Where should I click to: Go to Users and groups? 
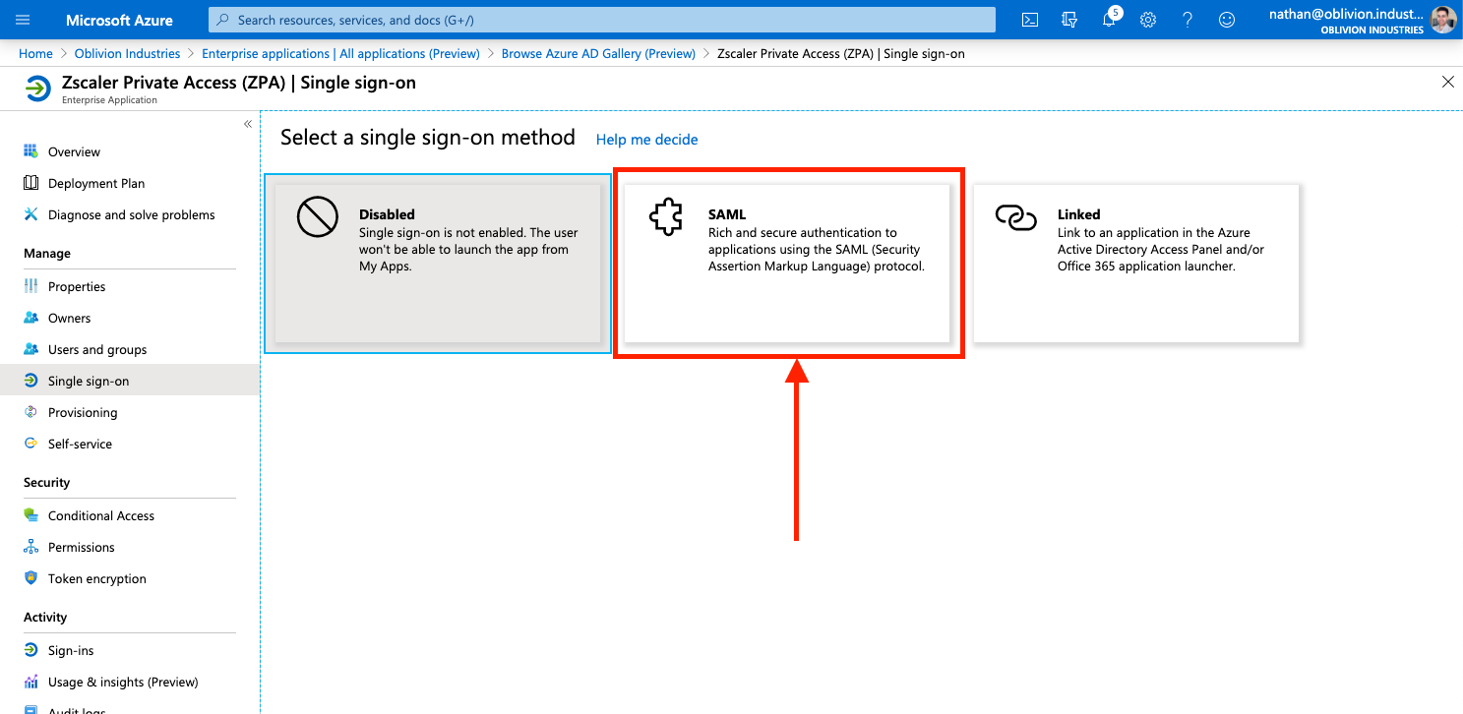(x=96, y=350)
